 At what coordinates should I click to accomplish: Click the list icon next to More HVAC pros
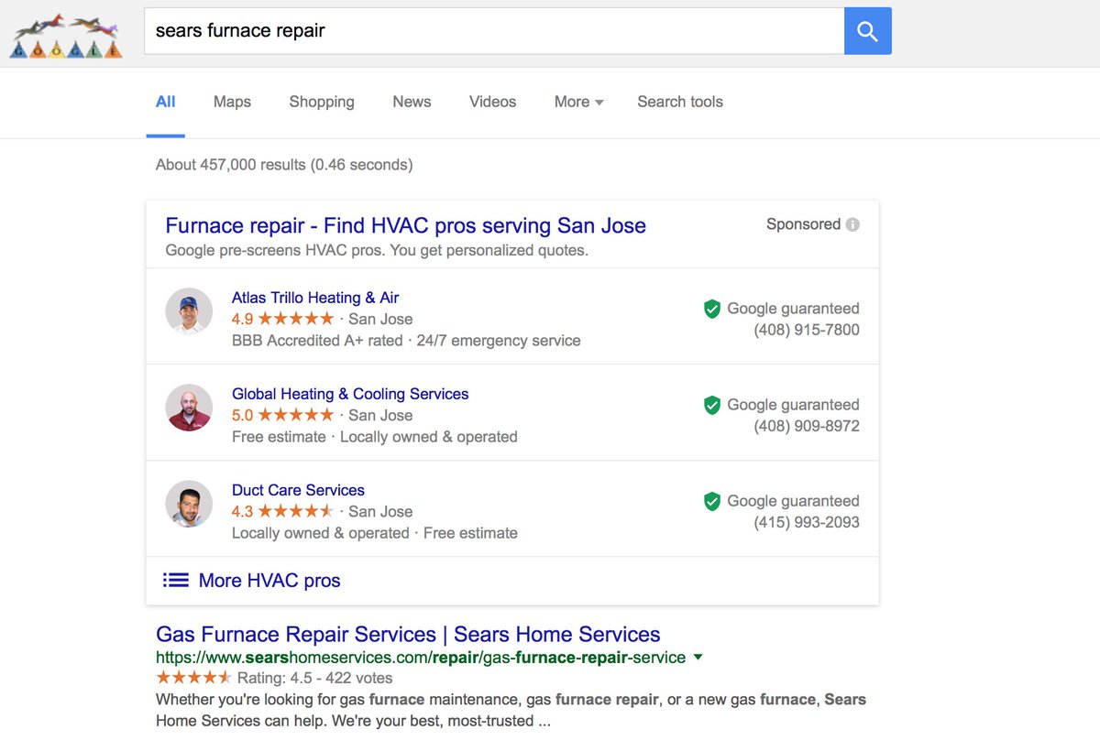pyautogui.click(x=174, y=580)
